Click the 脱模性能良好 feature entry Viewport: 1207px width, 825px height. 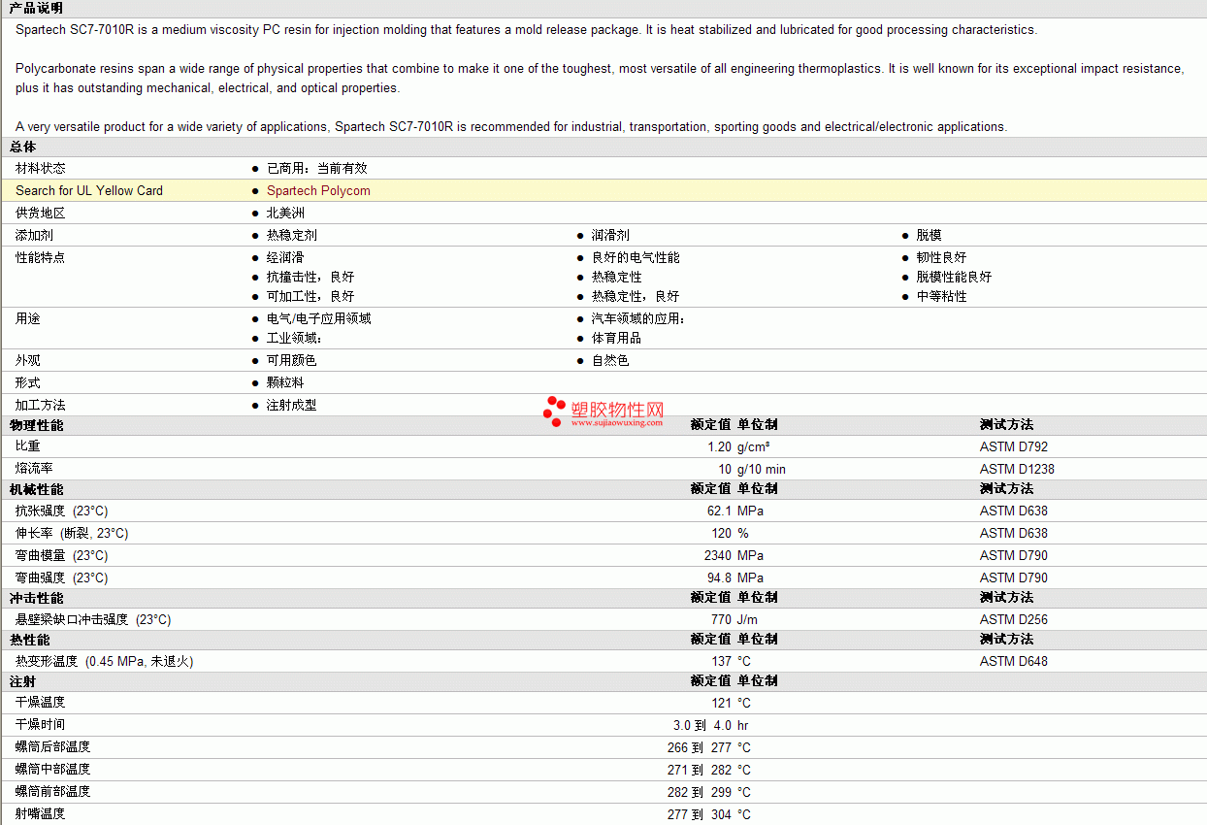(x=955, y=278)
